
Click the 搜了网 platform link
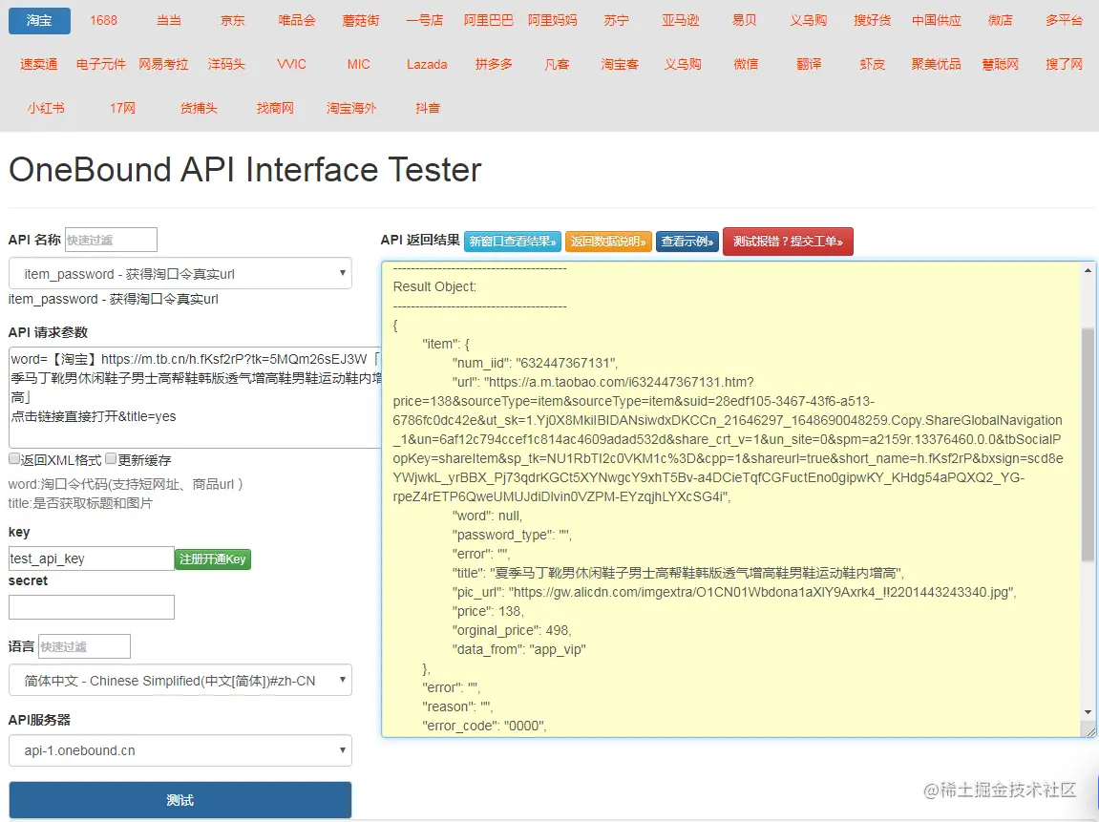click(x=1064, y=65)
